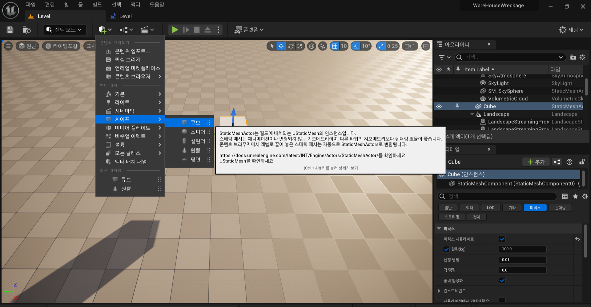Screen dimensions: 591x307
Task: Open the 플랫폼 dropdown
Action: [249, 30]
